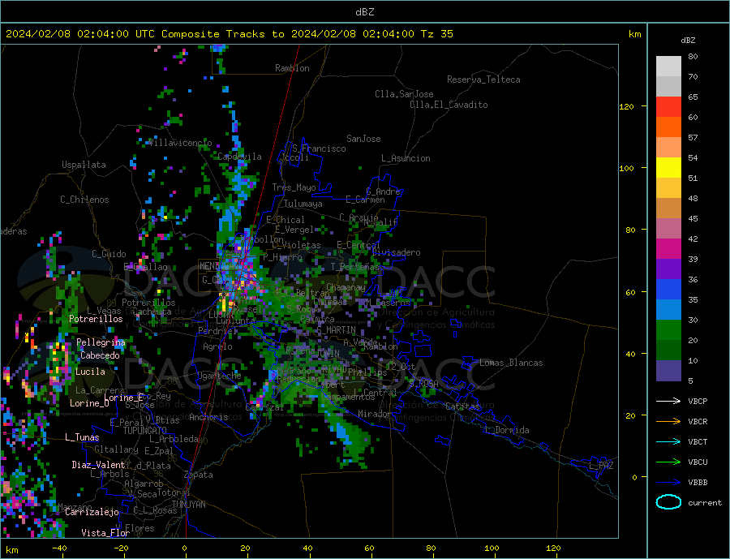
Task: Click 'L_Asuncion' place label
Action: [406, 158]
